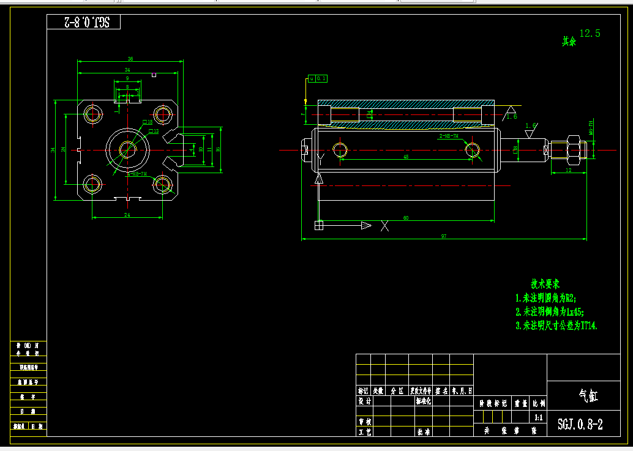Select the 技术要求 heading
633x451 pixels.
point(545,283)
